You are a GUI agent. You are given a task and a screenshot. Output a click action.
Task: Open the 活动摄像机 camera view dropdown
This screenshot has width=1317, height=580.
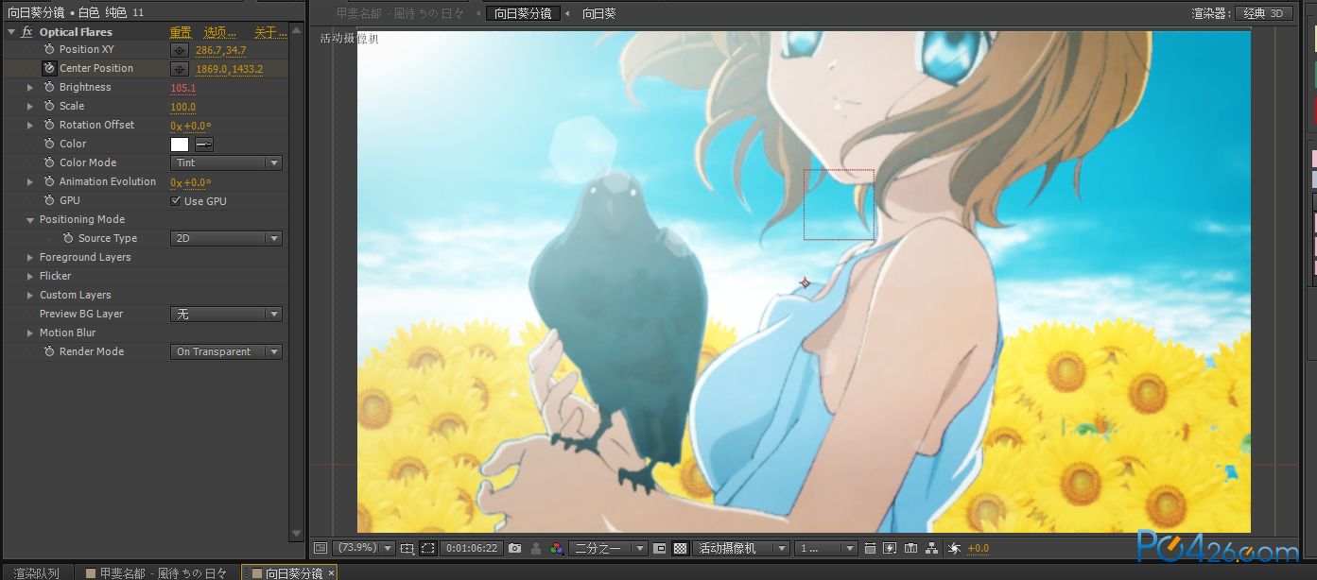click(741, 548)
